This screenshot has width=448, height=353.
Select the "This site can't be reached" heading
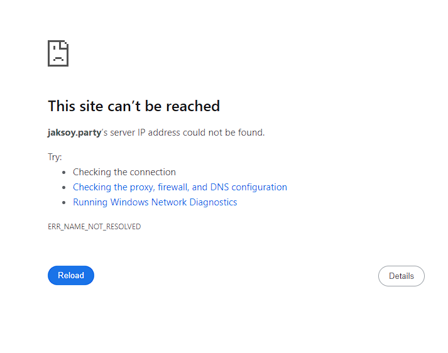134,106
